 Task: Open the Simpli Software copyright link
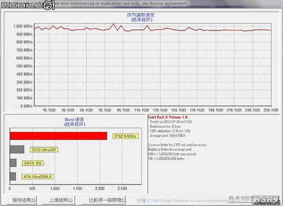pos(182,200)
